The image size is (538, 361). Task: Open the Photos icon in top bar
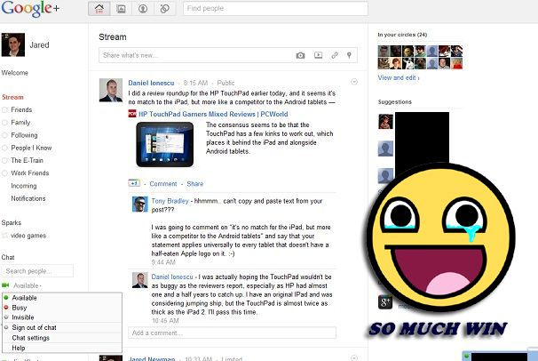(x=121, y=9)
